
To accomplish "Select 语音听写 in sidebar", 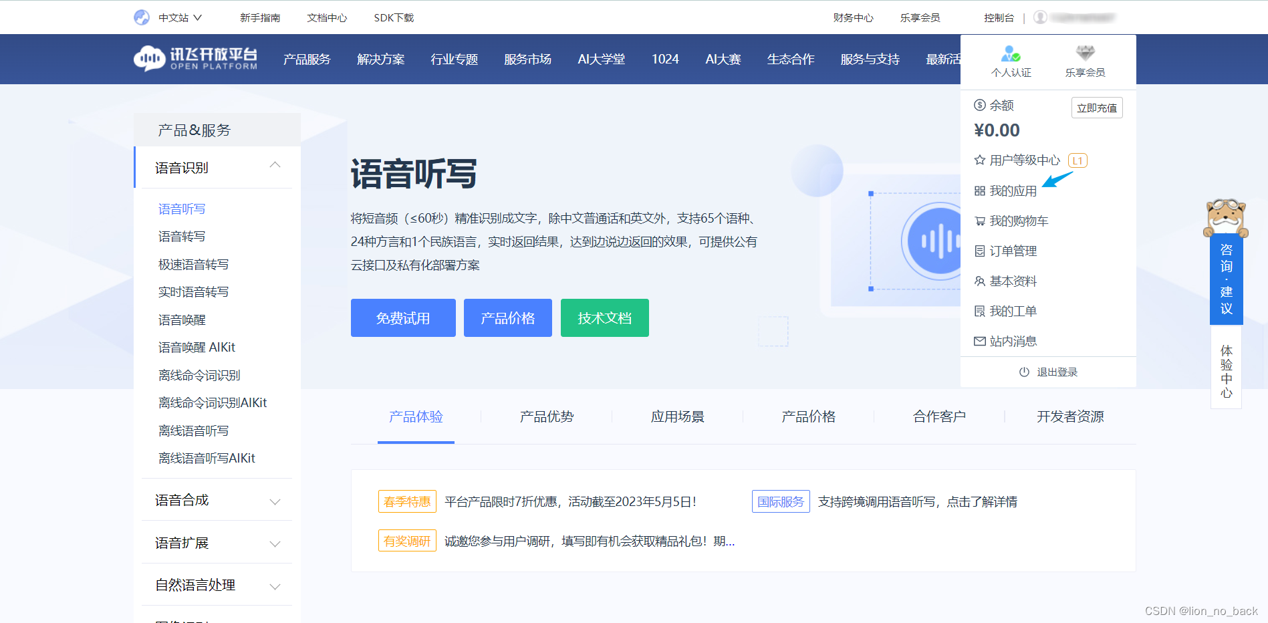I will coord(182,209).
